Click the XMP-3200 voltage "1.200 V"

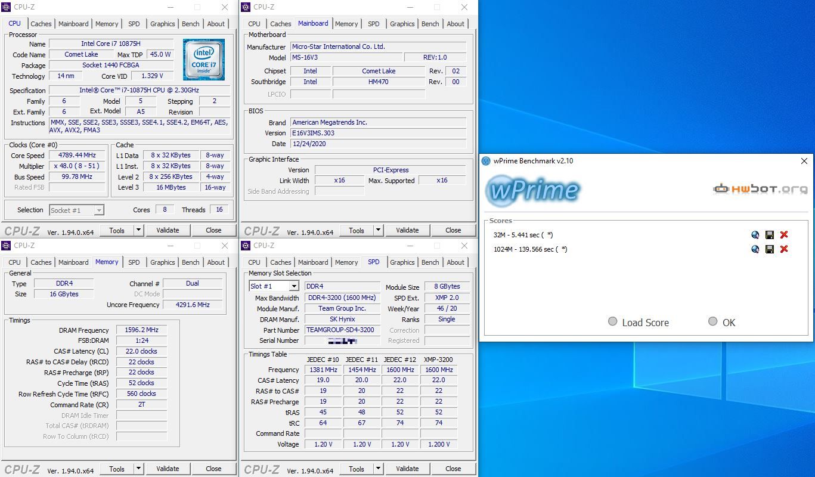tap(438, 444)
